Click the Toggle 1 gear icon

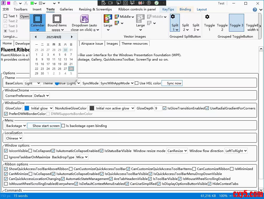point(207,17)
